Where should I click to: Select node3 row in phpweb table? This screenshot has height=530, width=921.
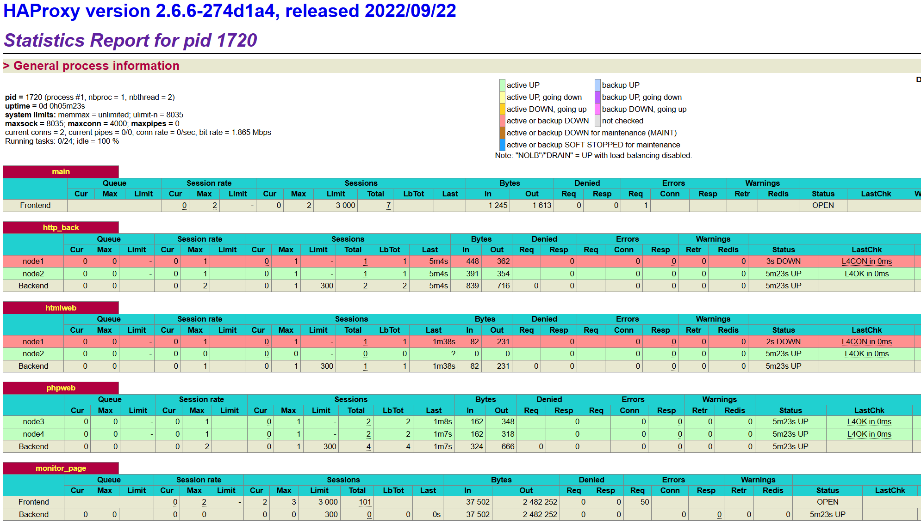[x=33, y=422]
